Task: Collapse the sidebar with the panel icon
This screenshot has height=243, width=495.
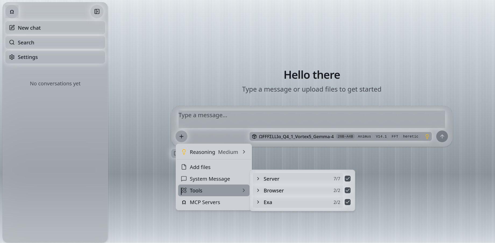Action: [97, 12]
